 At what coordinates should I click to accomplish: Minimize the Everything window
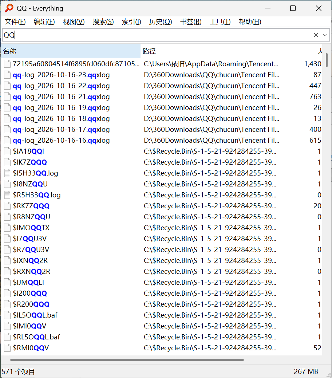click(268, 8)
